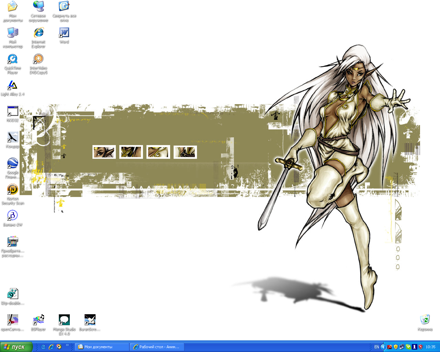Select the Приобрете... расходны... printer shortcut
Image resolution: width=440 pixels, height=352 pixels.
[13, 246]
